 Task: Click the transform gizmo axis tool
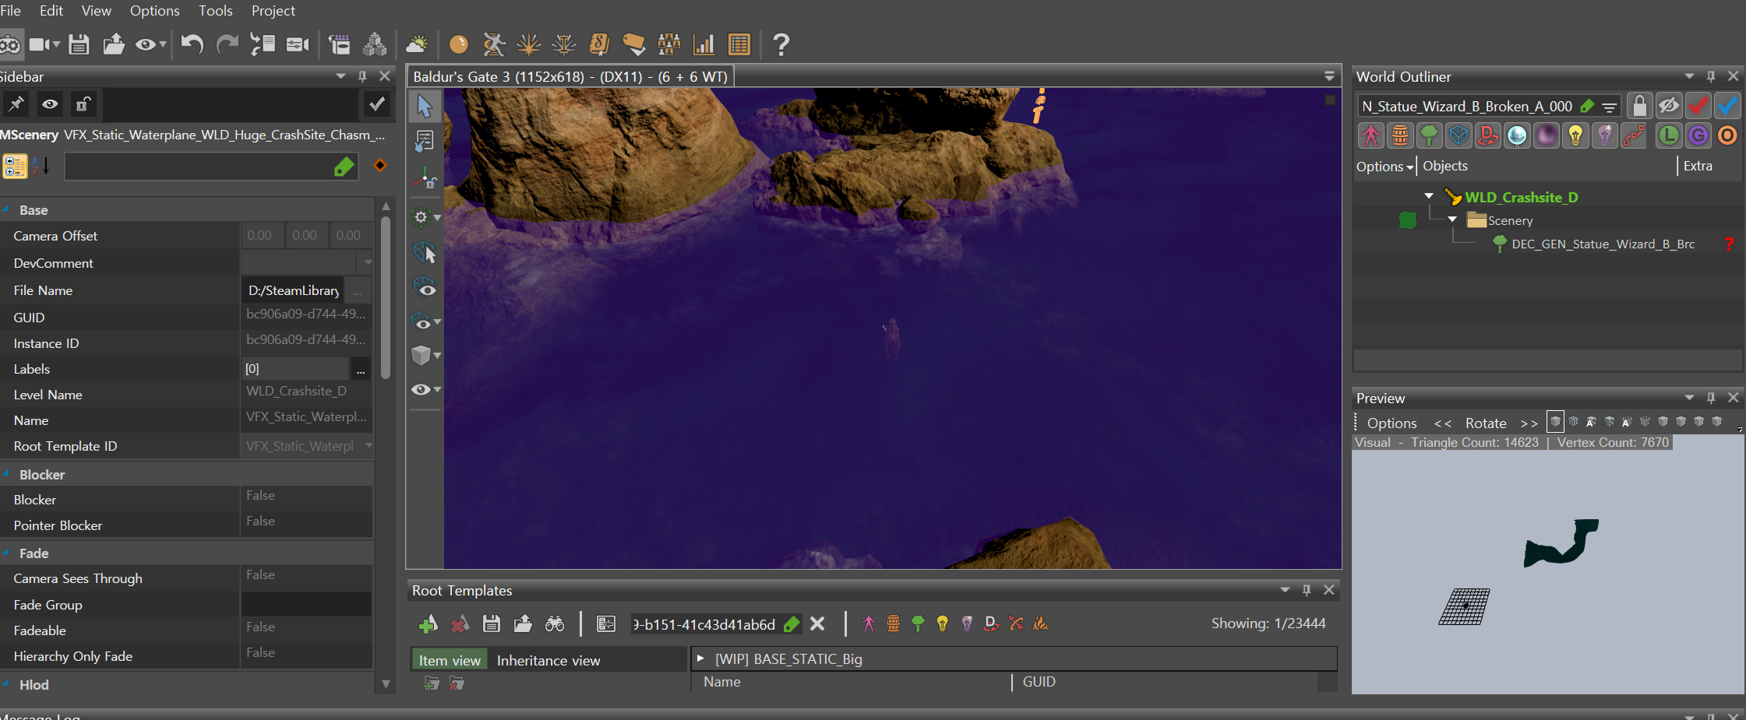(x=425, y=178)
